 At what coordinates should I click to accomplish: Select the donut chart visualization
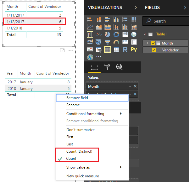tap(116, 34)
